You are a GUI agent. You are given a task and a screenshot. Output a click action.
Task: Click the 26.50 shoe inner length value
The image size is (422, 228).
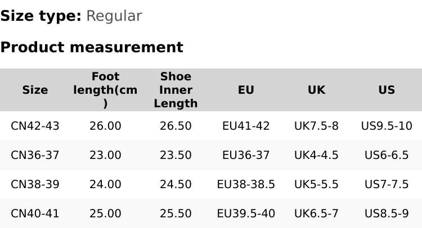coord(176,126)
